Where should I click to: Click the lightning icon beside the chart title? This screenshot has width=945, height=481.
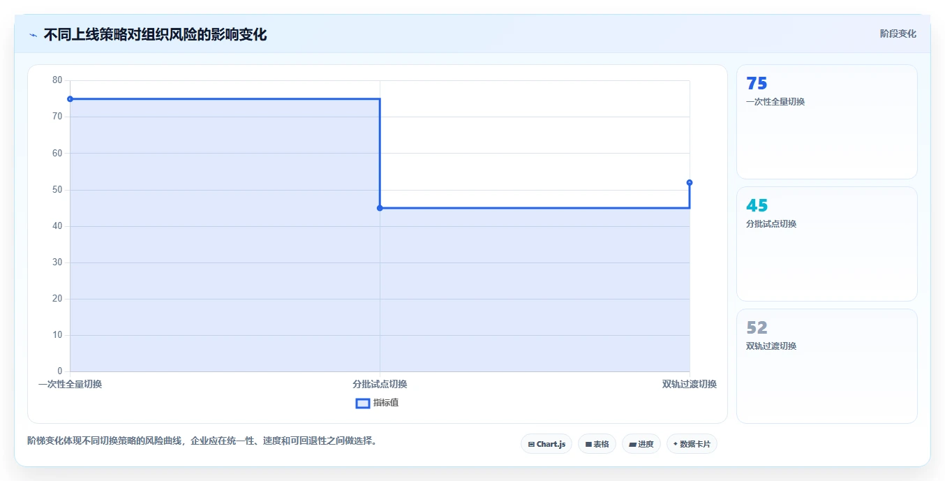[x=33, y=35]
